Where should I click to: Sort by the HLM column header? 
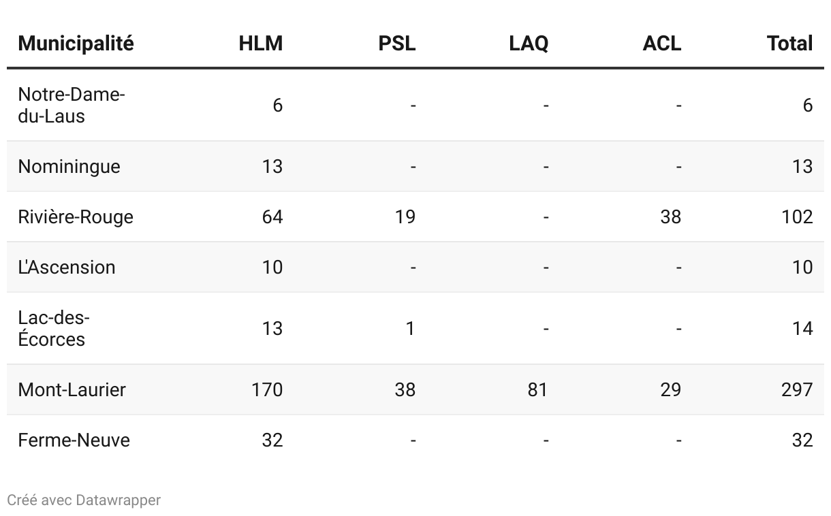point(260,44)
